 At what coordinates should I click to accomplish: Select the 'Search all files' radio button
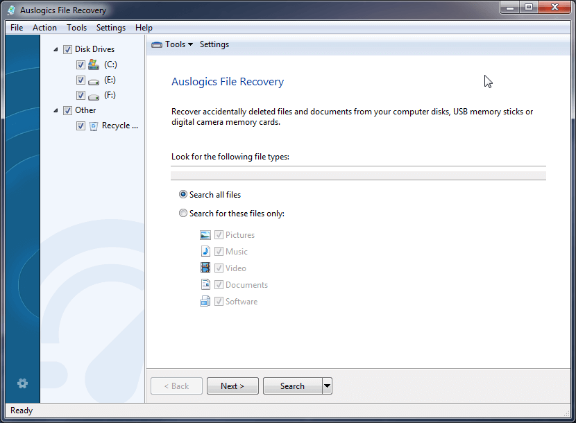coord(183,195)
